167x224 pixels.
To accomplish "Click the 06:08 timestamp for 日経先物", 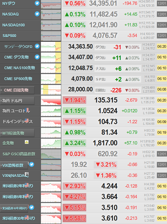I will coord(162,90).
